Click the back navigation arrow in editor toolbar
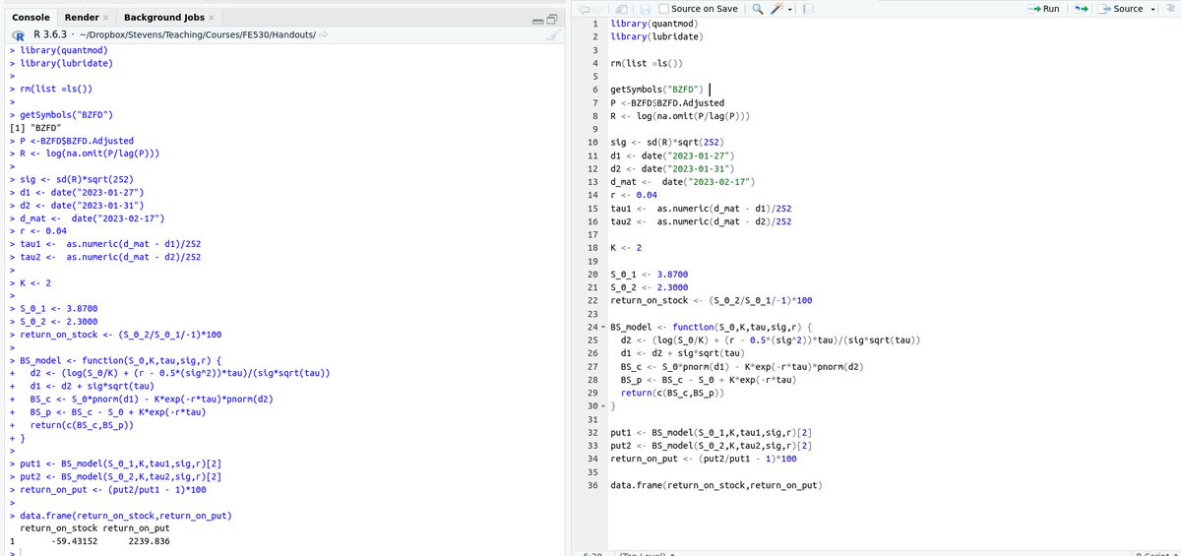This screenshot has height=556, width=1181. point(582,9)
